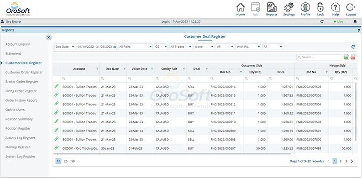The height and width of the screenshot is (178, 362).
Task: Click link icon for FNC/2022/000510 row
Action: click(x=56, y=121)
